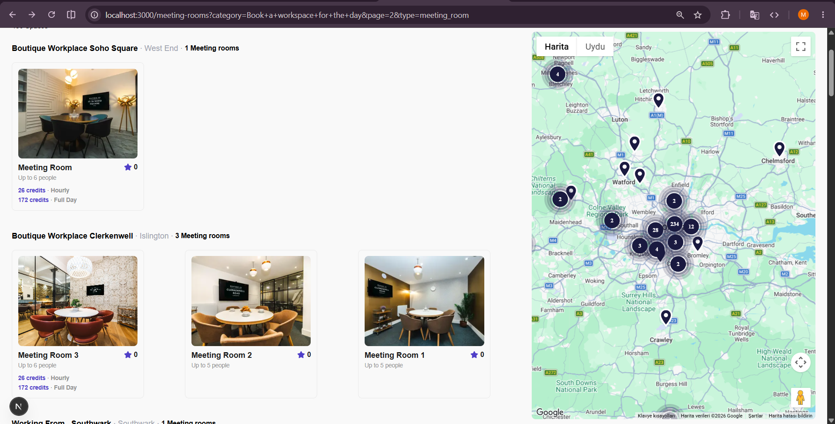
Task: Switch the map to Harita view
Action: 557,47
